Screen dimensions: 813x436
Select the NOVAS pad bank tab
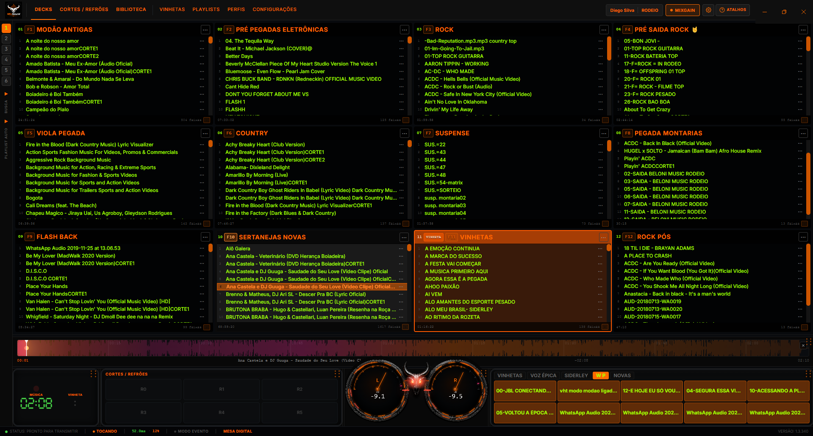point(622,376)
